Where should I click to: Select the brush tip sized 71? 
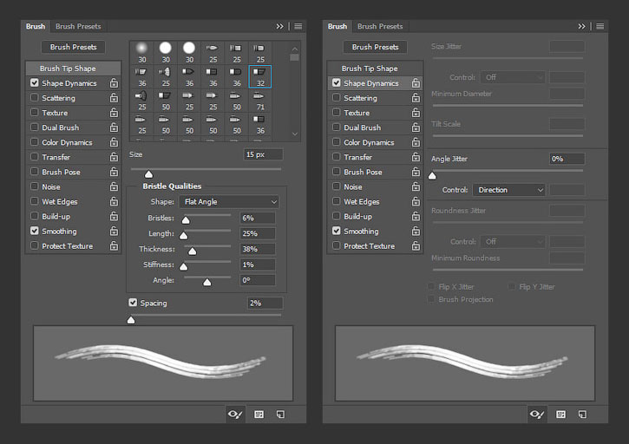260,101
